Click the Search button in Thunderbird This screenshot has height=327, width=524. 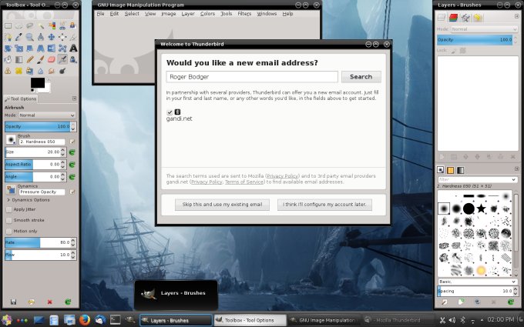pos(361,77)
